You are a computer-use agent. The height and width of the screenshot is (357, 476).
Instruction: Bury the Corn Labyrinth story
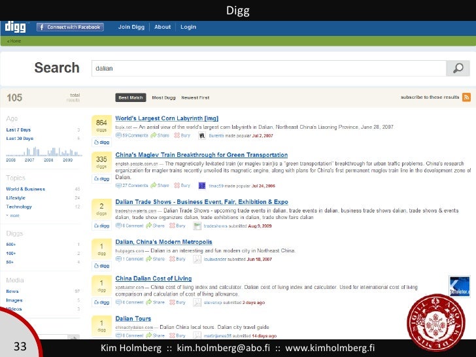pos(182,135)
